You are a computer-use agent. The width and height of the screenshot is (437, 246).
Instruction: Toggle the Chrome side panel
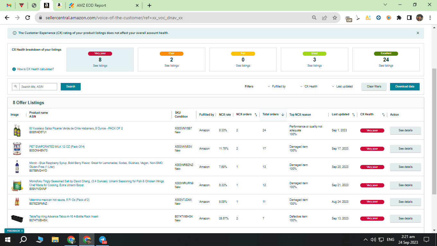click(409, 18)
